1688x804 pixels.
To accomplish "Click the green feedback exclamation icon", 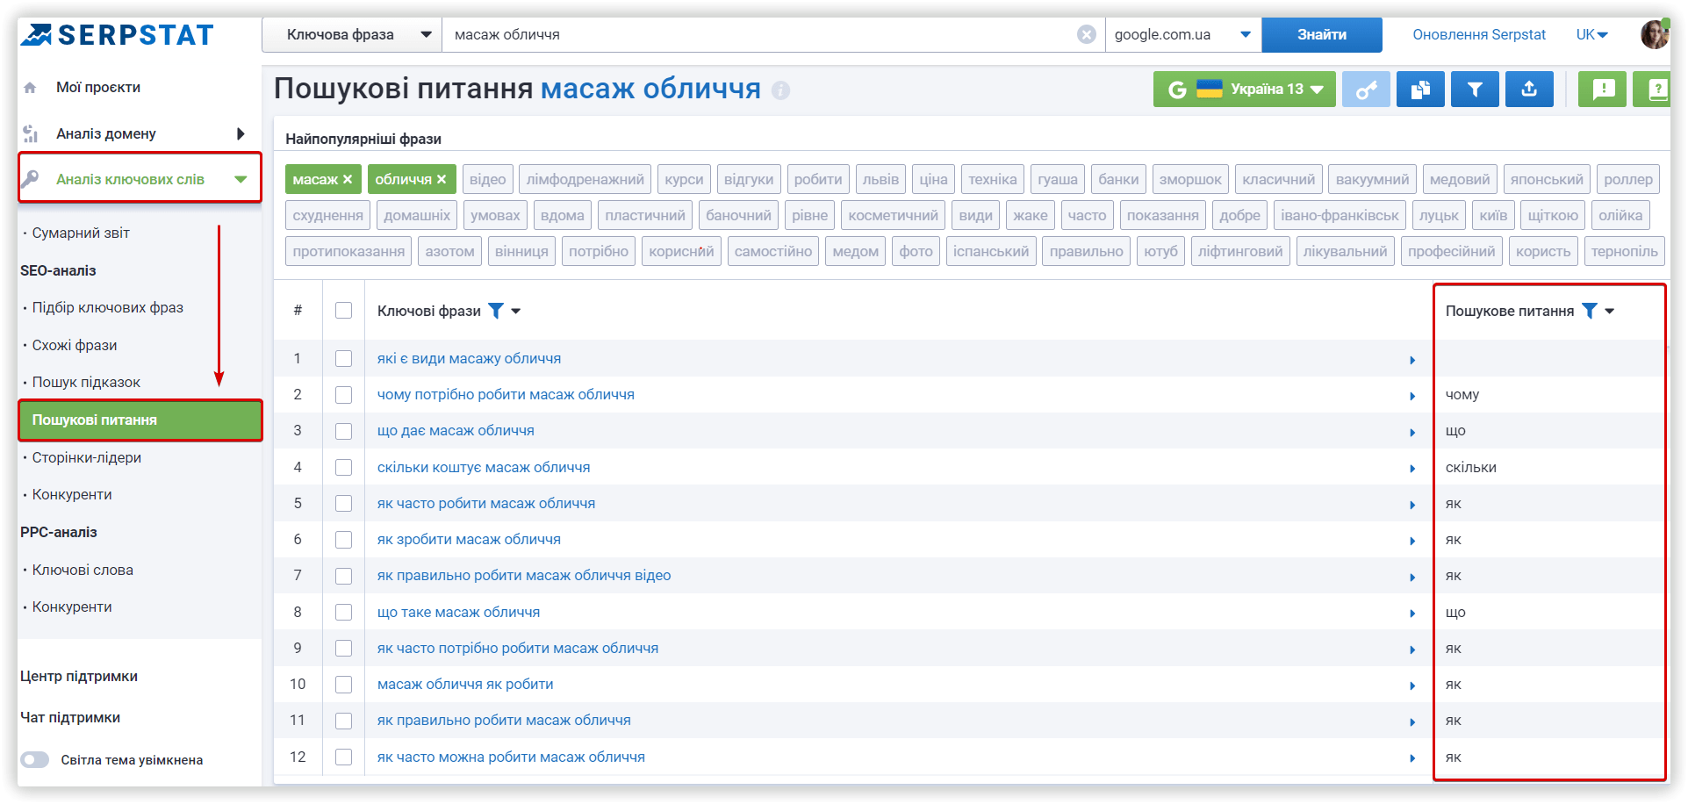I will [x=1603, y=90].
